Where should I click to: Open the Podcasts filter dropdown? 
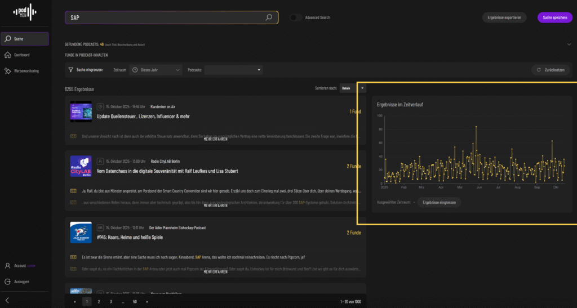[233, 70]
